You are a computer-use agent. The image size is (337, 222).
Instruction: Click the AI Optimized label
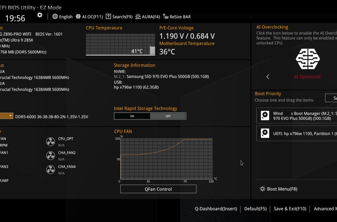pyautogui.click(x=307, y=77)
